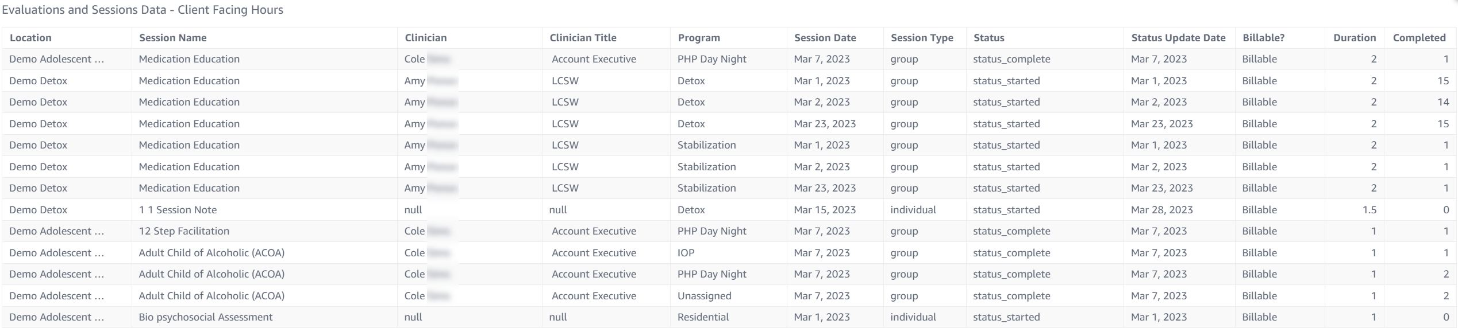Select the IOP program cell
The image size is (1458, 328).
point(686,253)
